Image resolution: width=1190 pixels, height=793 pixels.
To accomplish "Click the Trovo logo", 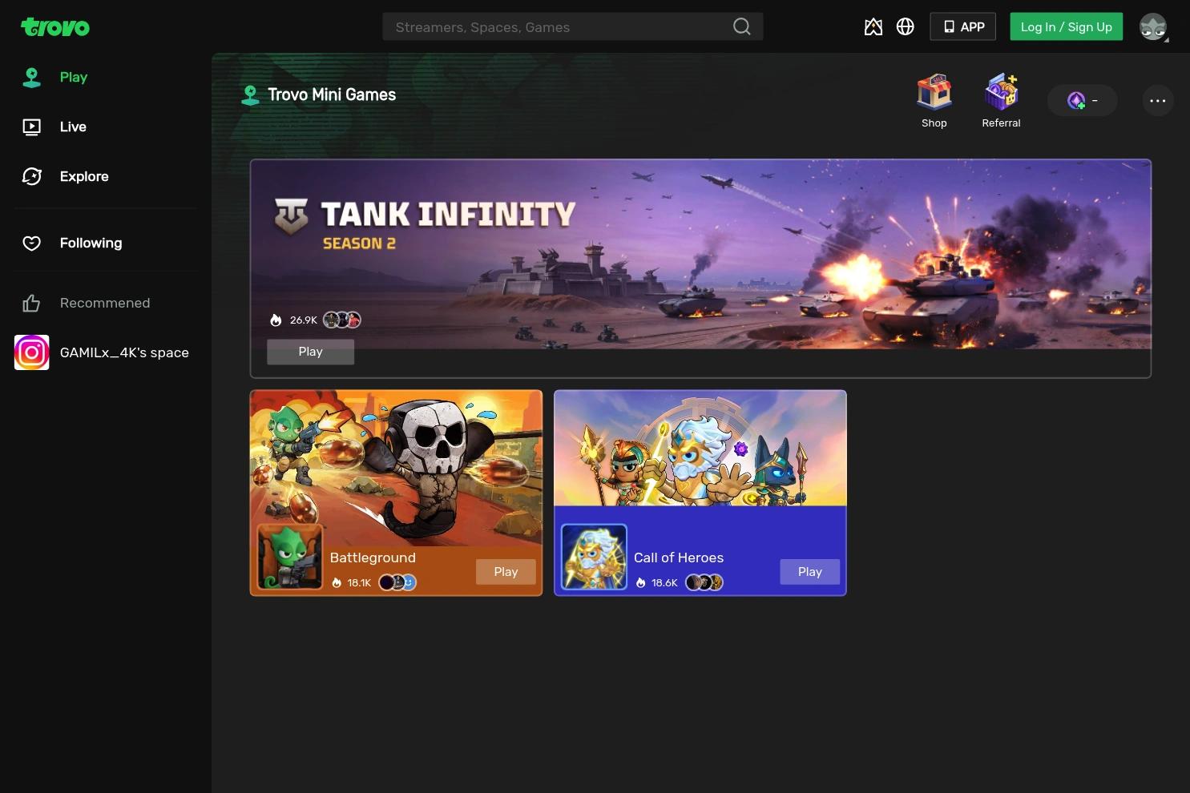I will tap(55, 27).
